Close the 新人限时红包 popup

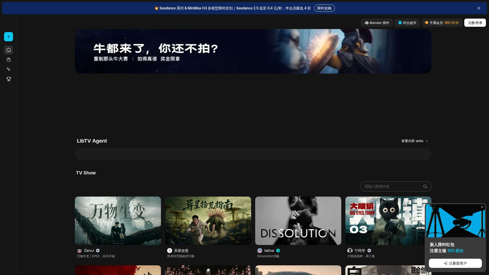click(x=482, y=207)
